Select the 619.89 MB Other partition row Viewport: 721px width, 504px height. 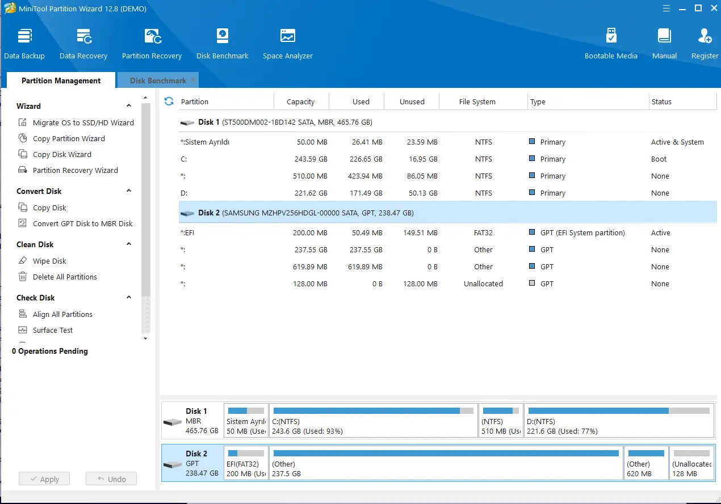click(x=447, y=266)
